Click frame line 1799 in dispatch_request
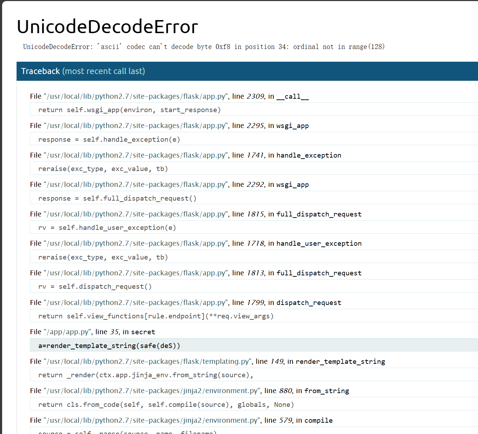 [x=186, y=303]
